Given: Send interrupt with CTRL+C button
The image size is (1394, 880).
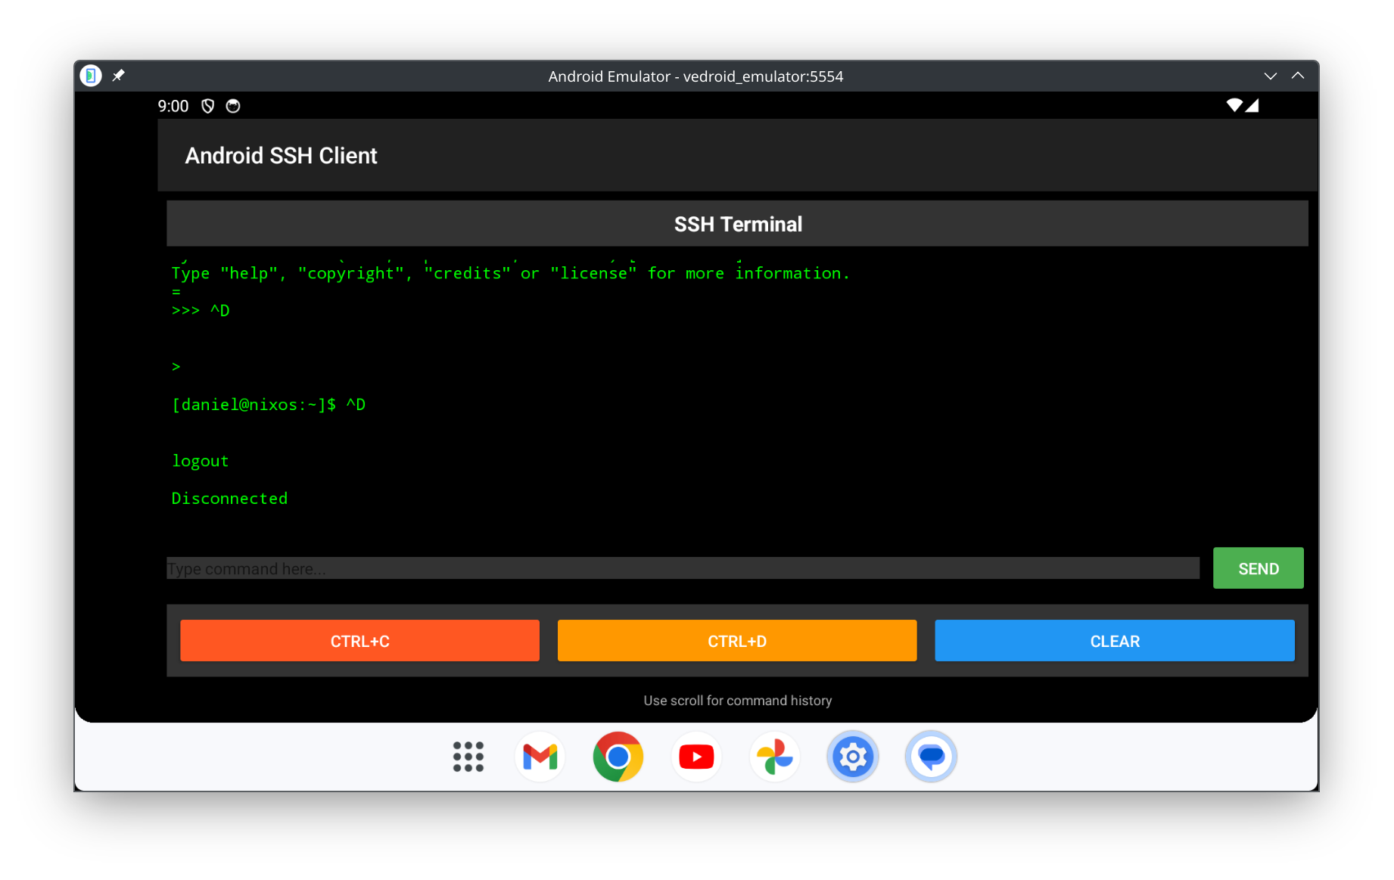Looking at the screenshot, I should click(359, 641).
